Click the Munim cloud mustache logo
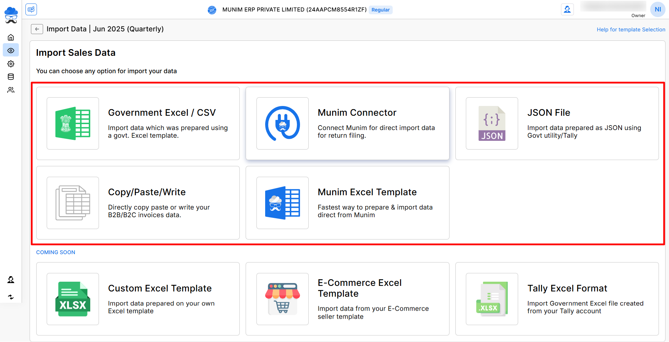This screenshot has width=669, height=342. [11, 15]
